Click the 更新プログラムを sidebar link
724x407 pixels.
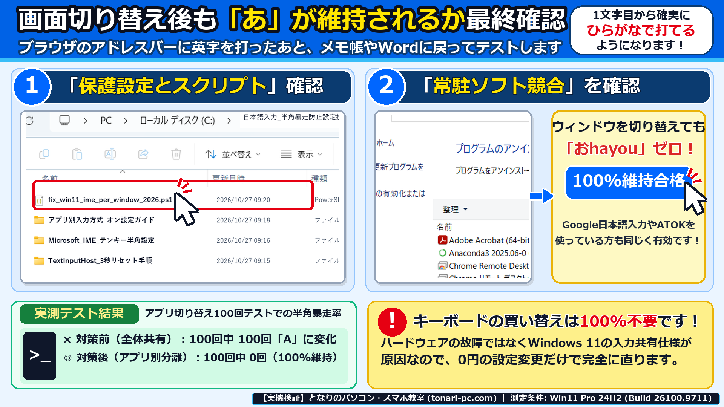coord(400,167)
